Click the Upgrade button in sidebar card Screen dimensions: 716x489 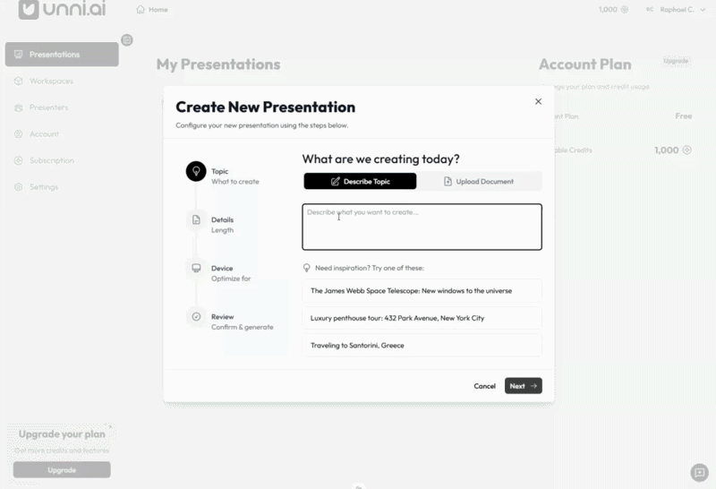coord(62,470)
